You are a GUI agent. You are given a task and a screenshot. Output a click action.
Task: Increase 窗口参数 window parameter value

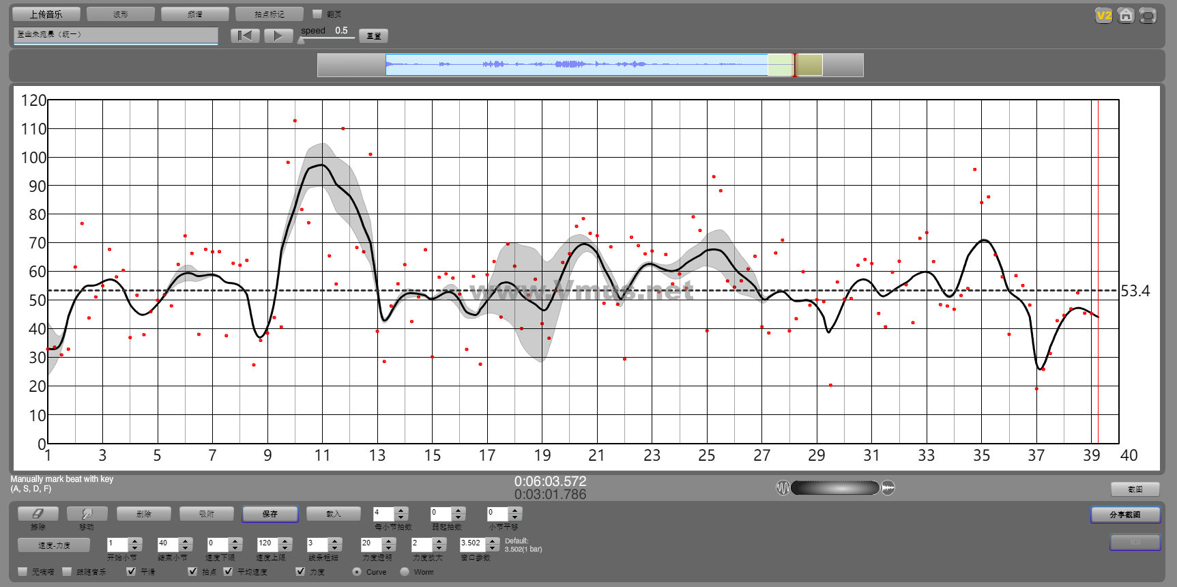point(493,541)
